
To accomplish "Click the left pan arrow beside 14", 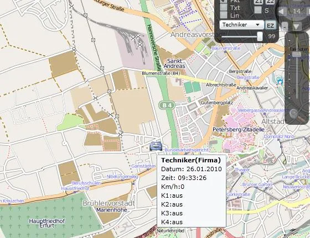I will [282, 12].
